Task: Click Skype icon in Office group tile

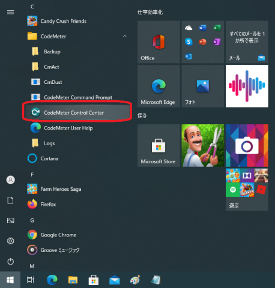Action: [x=189, y=42]
